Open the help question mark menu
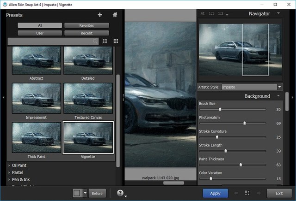This screenshot has height=201, width=296. (120, 193)
